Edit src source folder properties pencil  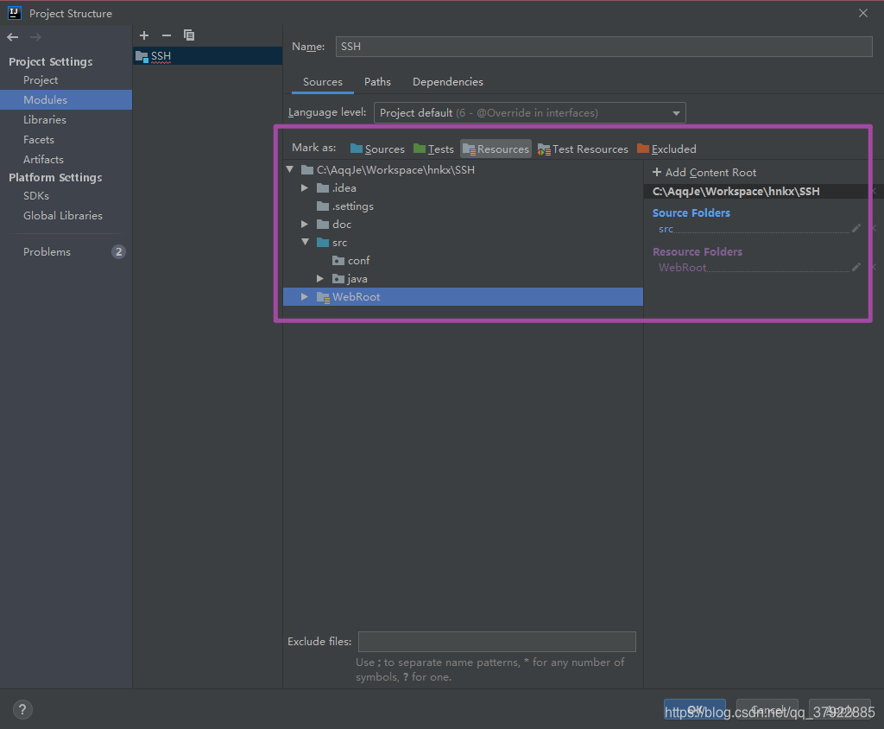(x=856, y=229)
